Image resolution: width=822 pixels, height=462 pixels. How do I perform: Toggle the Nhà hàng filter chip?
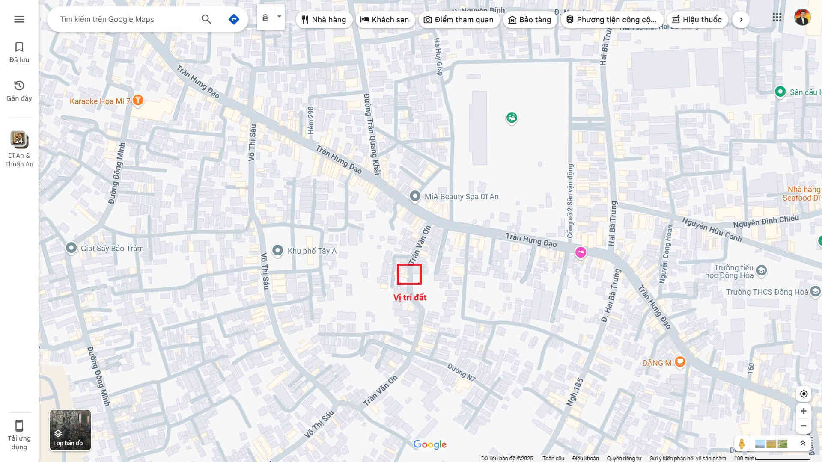pos(324,20)
